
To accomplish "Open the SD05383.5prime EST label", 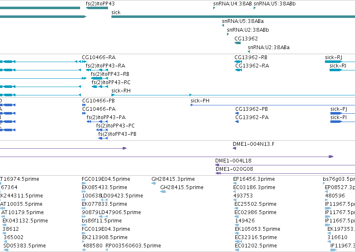I will point(25,246).
